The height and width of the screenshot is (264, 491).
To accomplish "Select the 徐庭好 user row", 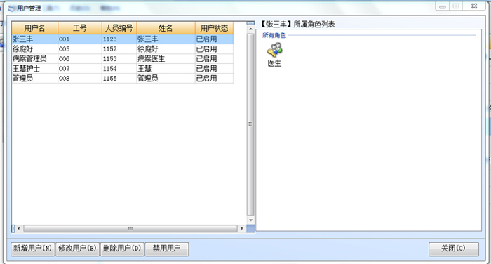I will coord(123,49).
